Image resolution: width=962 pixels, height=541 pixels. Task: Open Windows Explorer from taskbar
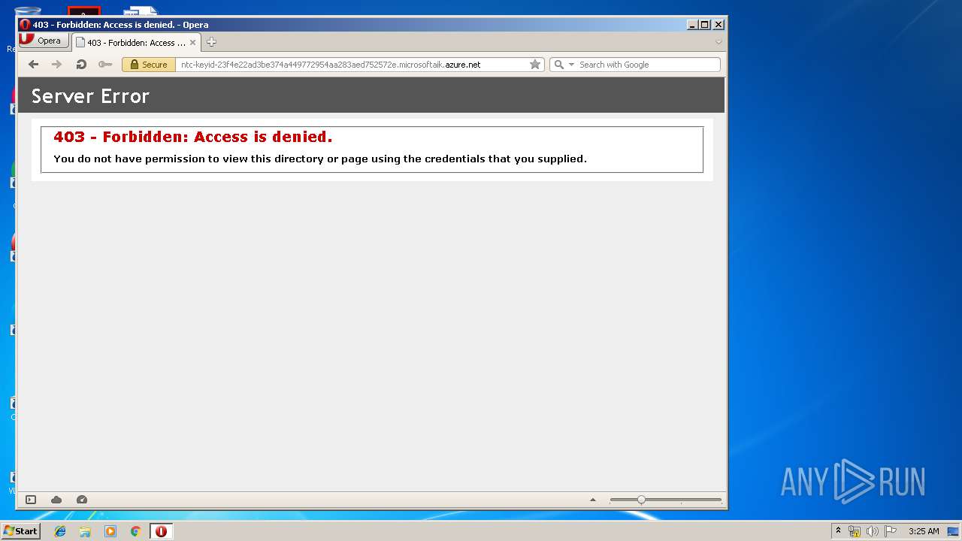tap(85, 531)
